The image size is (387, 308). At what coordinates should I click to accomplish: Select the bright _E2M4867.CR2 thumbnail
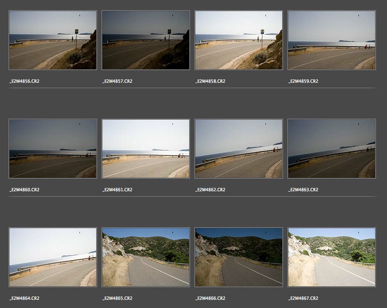[x=332, y=257]
